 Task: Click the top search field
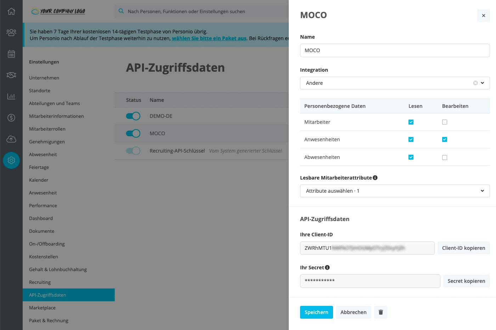point(202,11)
